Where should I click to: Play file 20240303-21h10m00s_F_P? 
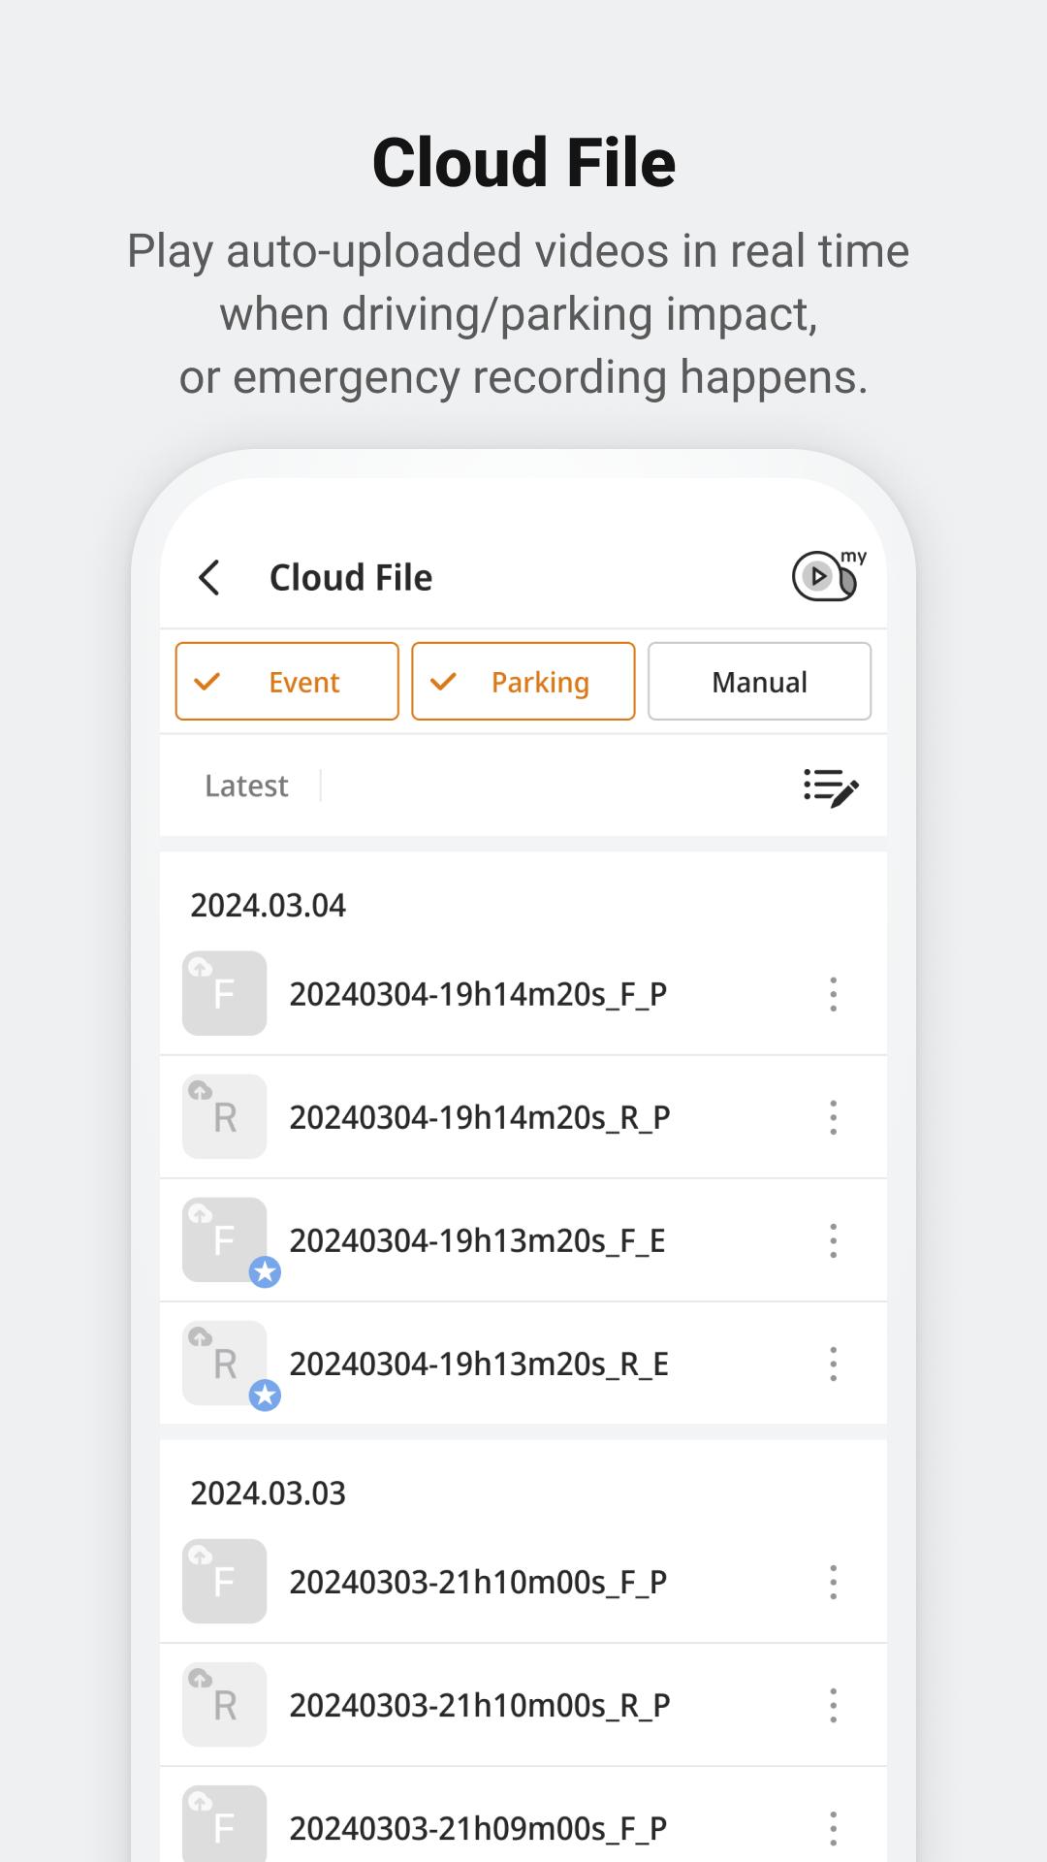477,1582
